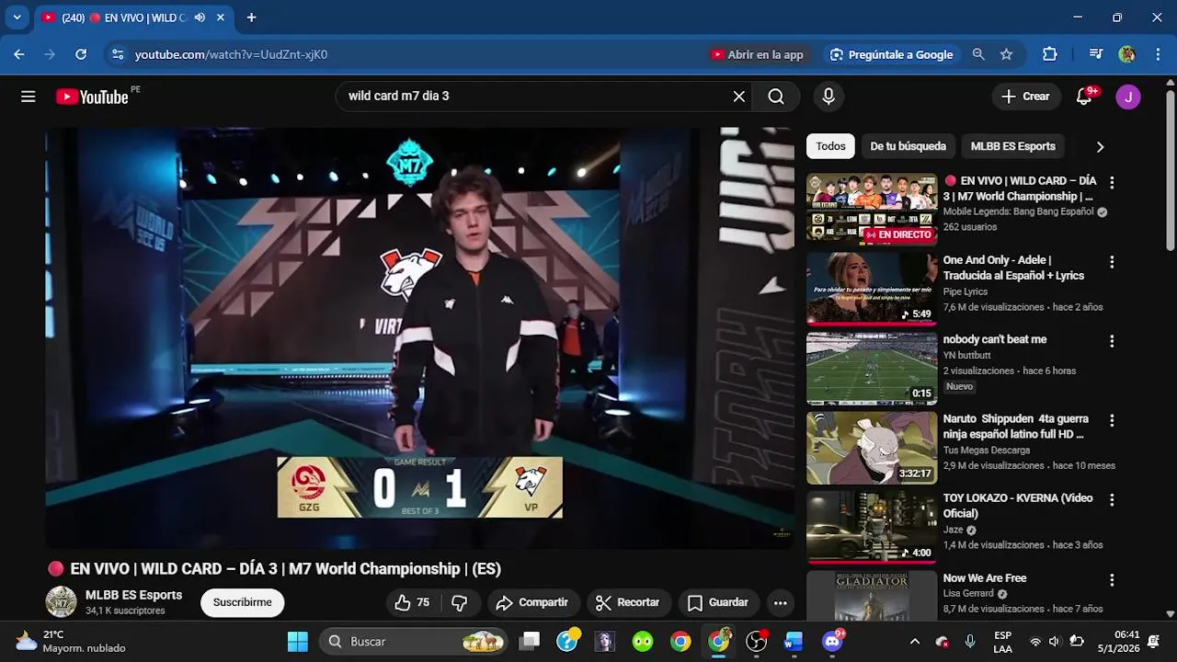
Task: Click the Compartir button
Action: (x=531, y=602)
